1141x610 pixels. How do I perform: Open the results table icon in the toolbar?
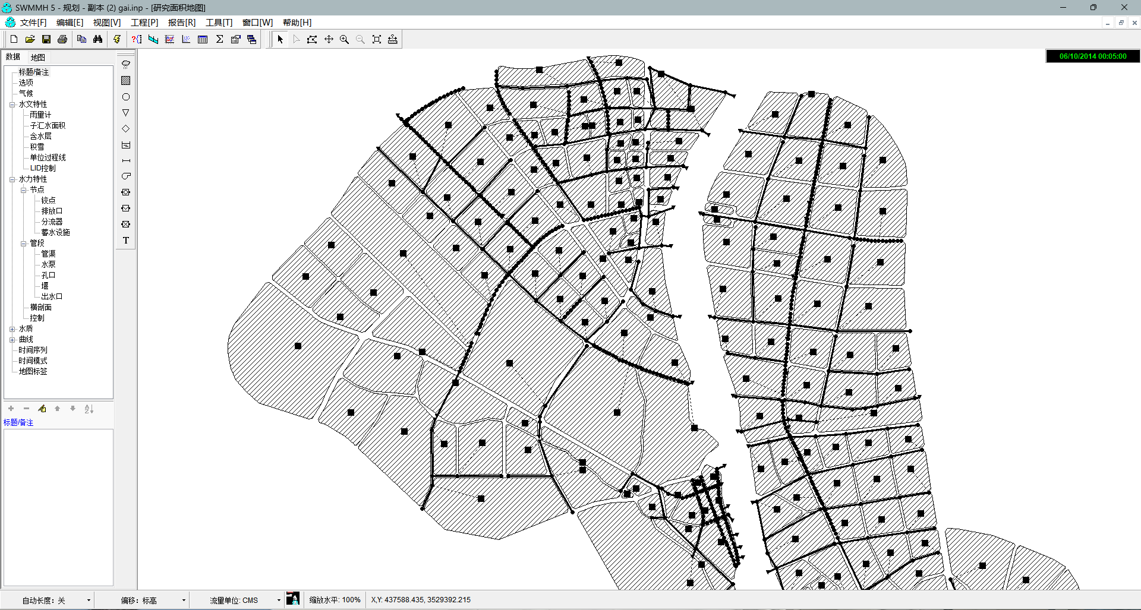(x=203, y=39)
